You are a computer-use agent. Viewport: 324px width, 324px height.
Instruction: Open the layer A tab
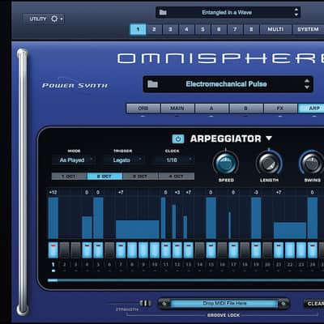[x=211, y=109]
